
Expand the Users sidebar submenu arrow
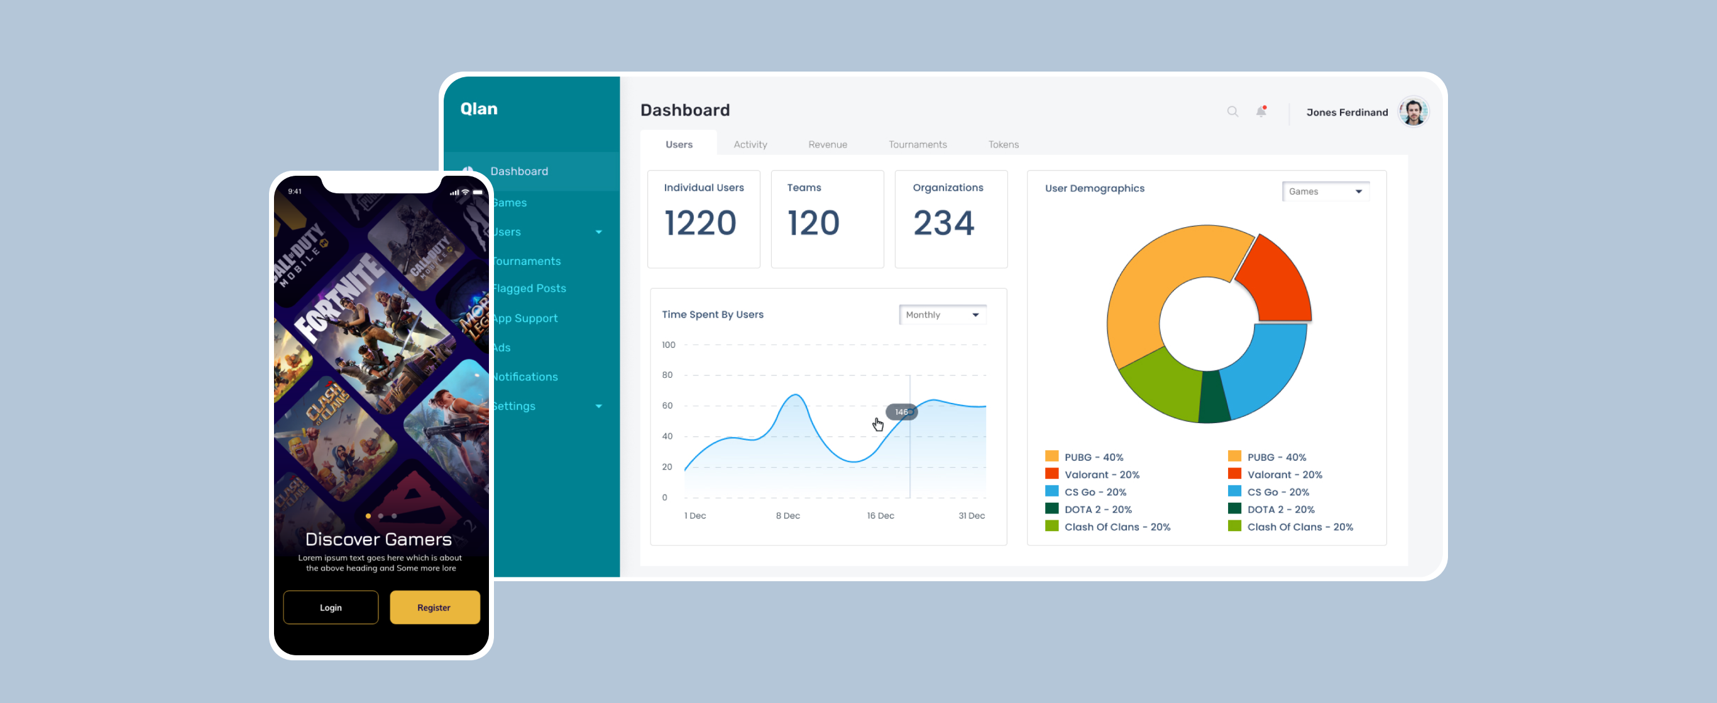click(x=598, y=232)
